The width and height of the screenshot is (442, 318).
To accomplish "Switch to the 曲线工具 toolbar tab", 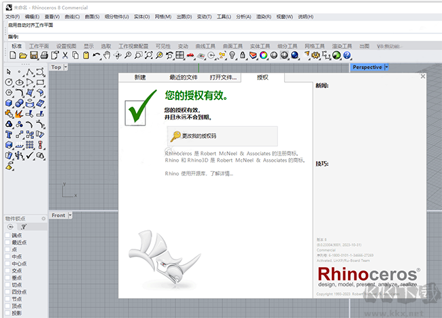I will (x=205, y=46).
